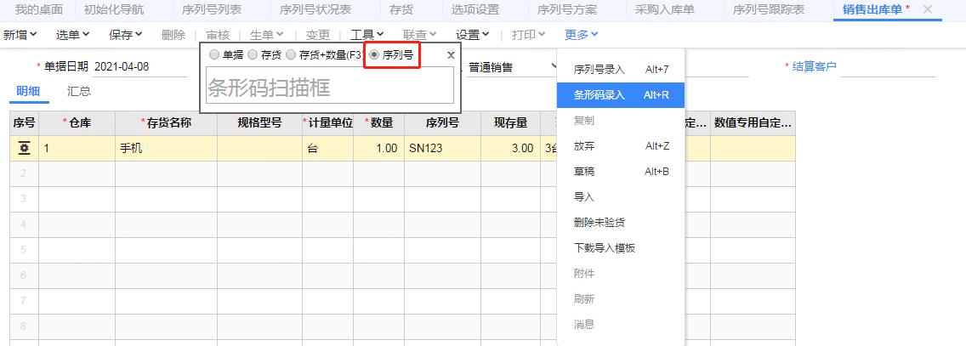This screenshot has height=346, width=966.
Task: Click the 条形码扫描框 input field
Action: coord(329,87)
